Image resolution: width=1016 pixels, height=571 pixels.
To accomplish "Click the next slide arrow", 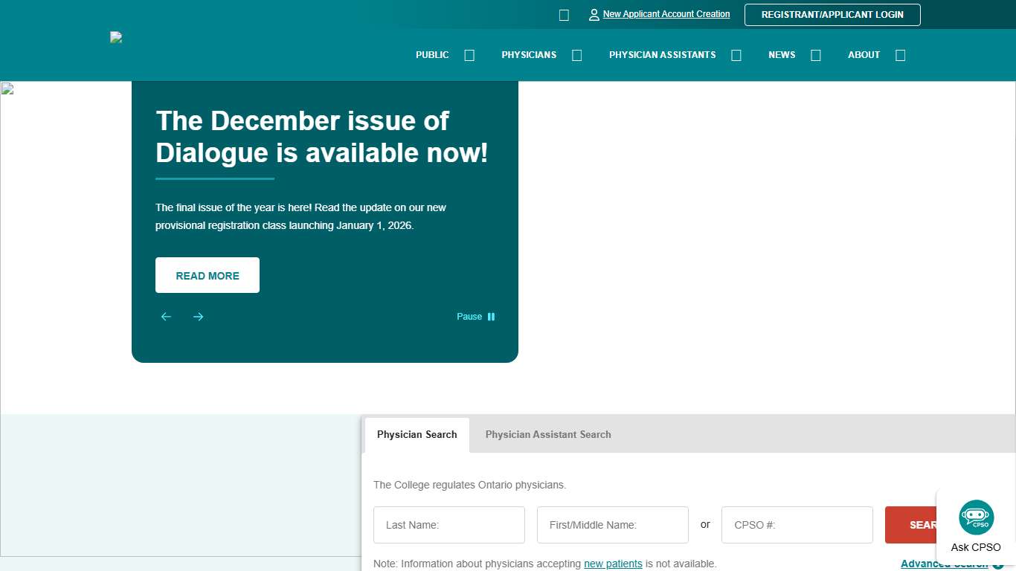I will [x=198, y=317].
